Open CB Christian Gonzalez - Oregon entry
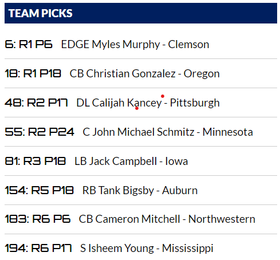 pyautogui.click(x=144, y=74)
